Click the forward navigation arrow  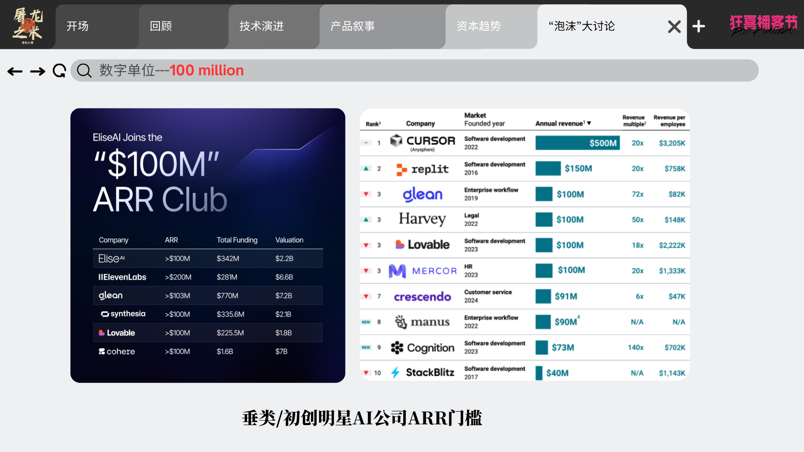[38, 72]
